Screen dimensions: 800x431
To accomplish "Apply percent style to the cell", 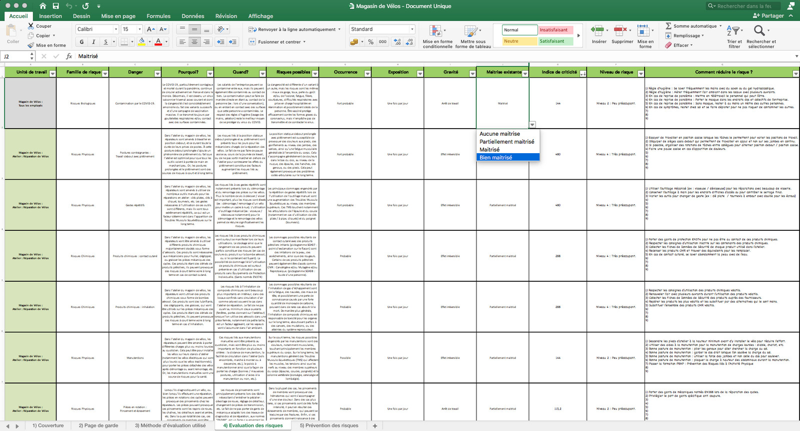I will click(x=370, y=42).
